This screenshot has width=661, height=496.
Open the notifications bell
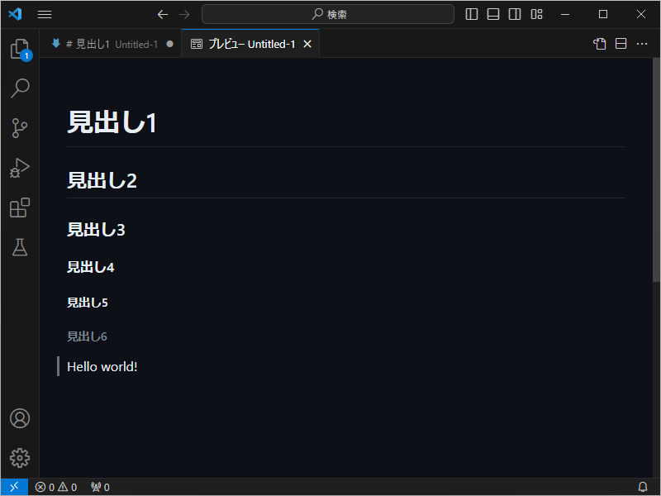coord(643,487)
